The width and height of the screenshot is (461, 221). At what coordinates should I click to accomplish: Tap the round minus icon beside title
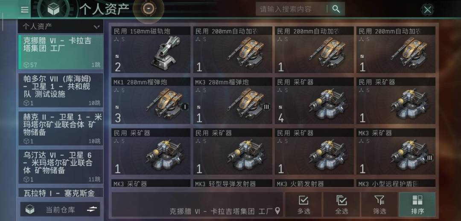(x=148, y=9)
